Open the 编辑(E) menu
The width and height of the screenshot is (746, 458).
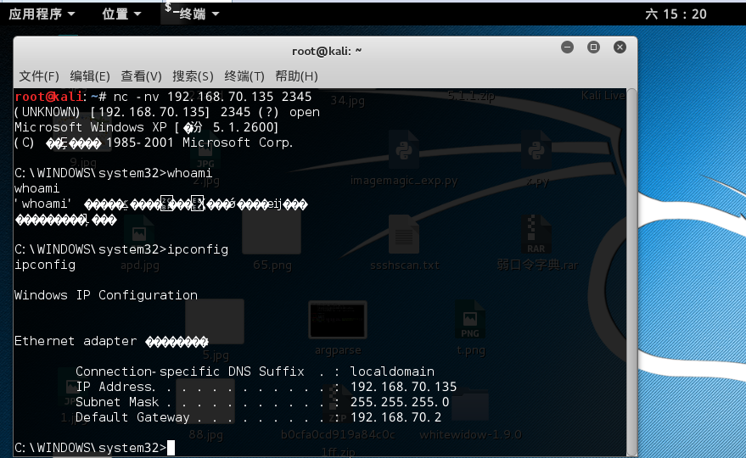90,76
